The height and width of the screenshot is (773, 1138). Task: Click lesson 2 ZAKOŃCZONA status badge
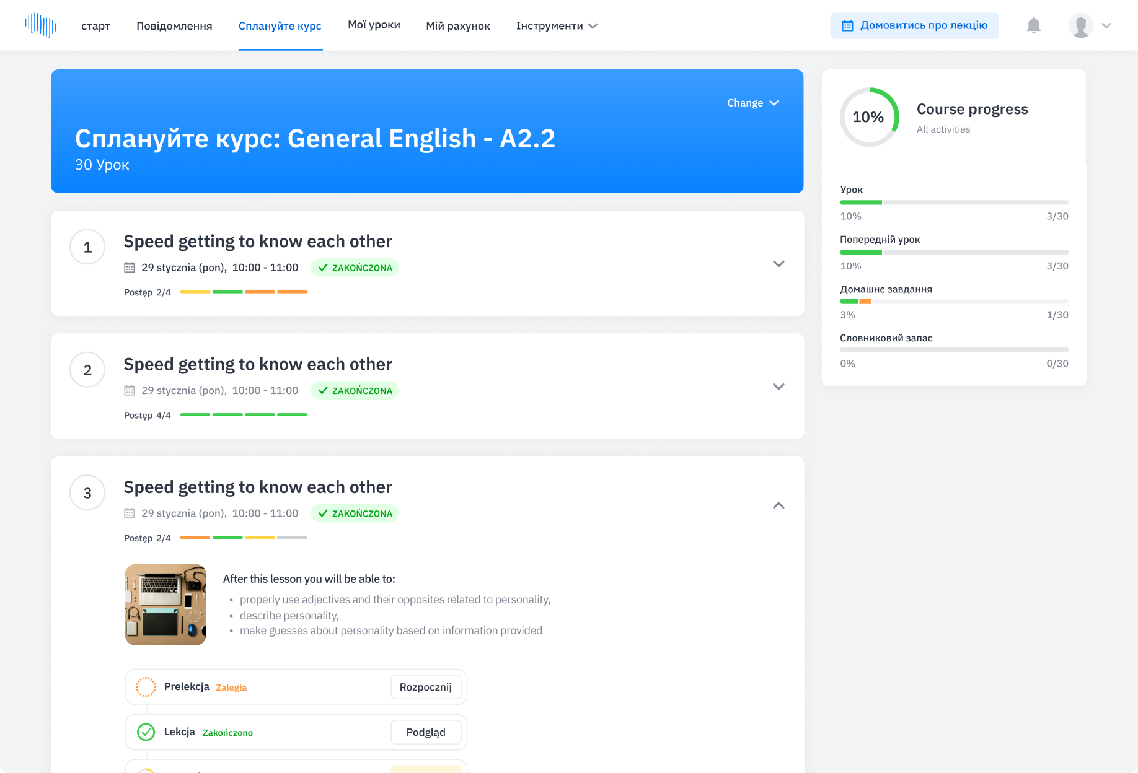355,391
